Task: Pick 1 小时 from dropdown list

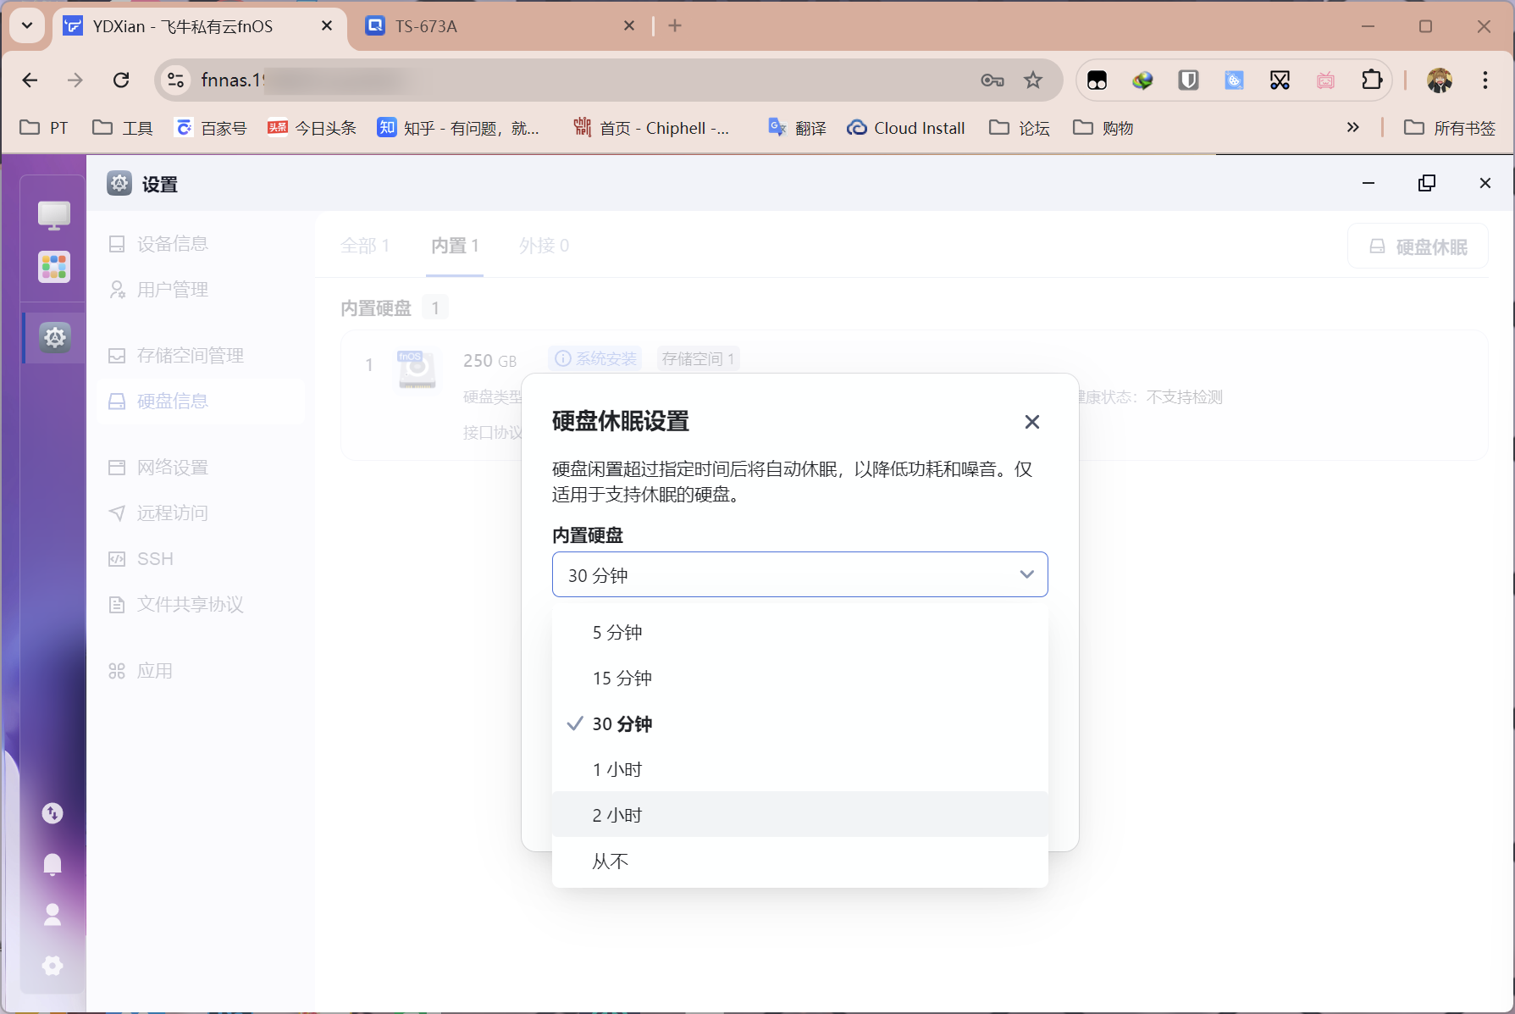Action: [799, 769]
